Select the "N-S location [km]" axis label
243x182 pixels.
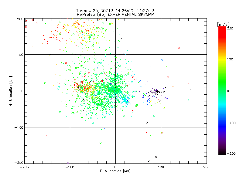tap(11, 91)
